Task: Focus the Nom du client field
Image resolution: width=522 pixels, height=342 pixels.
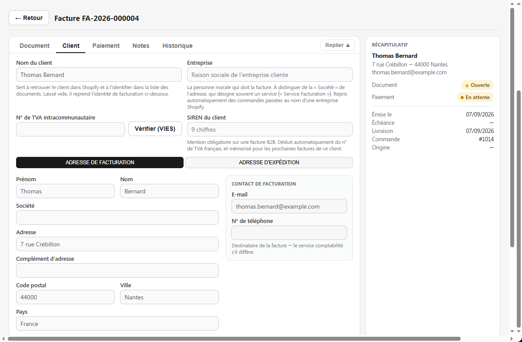Action: coord(99,74)
